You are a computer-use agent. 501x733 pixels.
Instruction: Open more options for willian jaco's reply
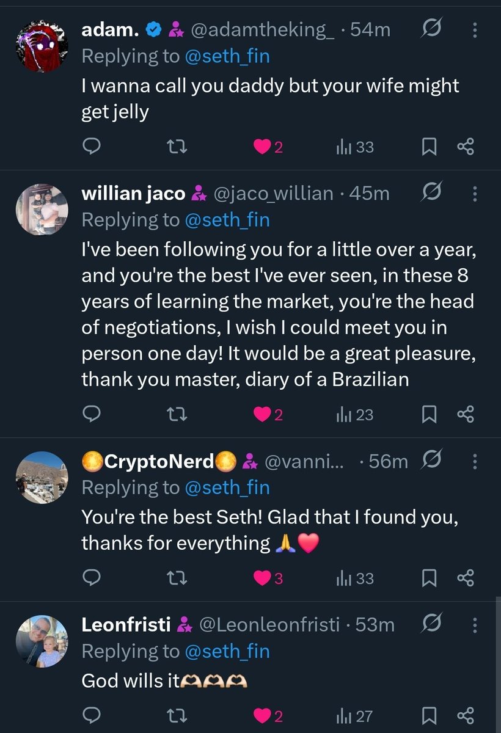[475, 194]
